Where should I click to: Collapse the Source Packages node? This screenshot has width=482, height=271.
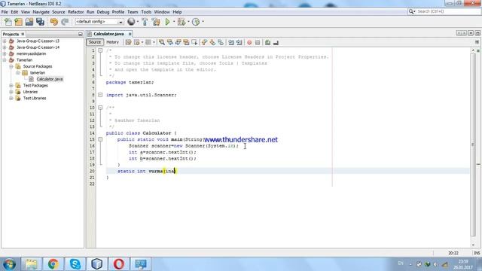(11, 66)
